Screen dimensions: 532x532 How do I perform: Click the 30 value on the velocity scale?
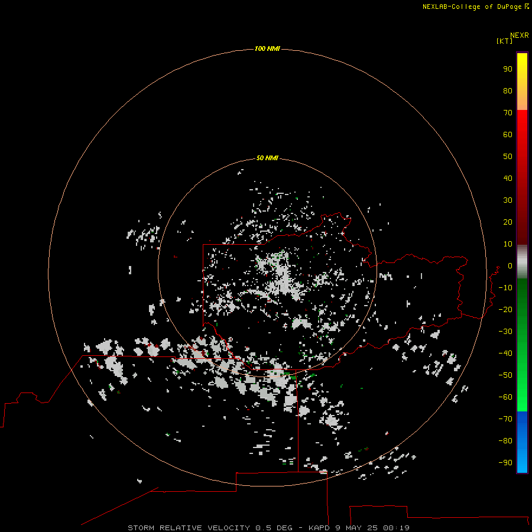pyautogui.click(x=508, y=200)
